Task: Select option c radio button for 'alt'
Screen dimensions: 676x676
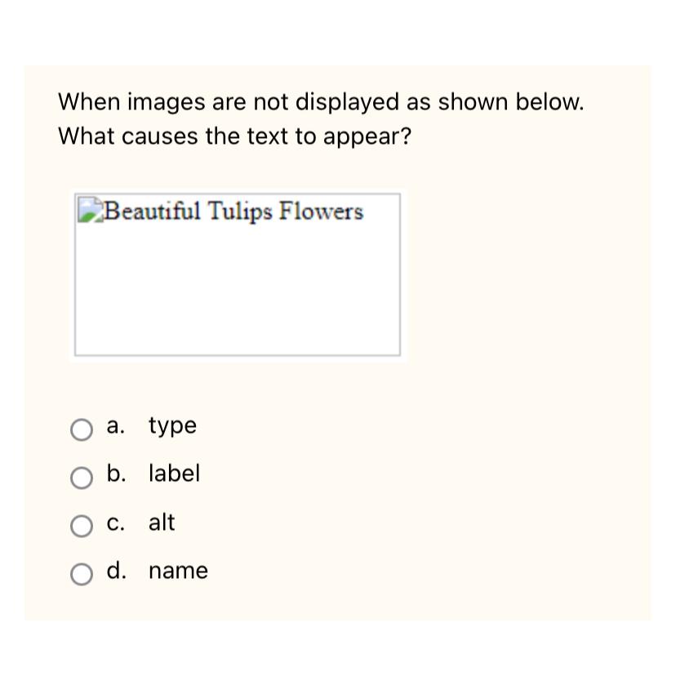Action: click(82, 526)
